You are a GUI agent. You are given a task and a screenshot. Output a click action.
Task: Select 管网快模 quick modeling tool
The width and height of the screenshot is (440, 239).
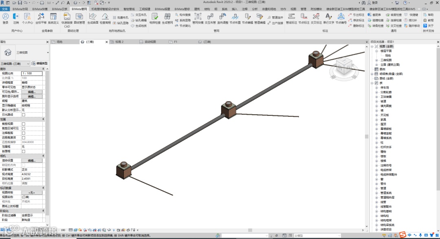pos(198,18)
